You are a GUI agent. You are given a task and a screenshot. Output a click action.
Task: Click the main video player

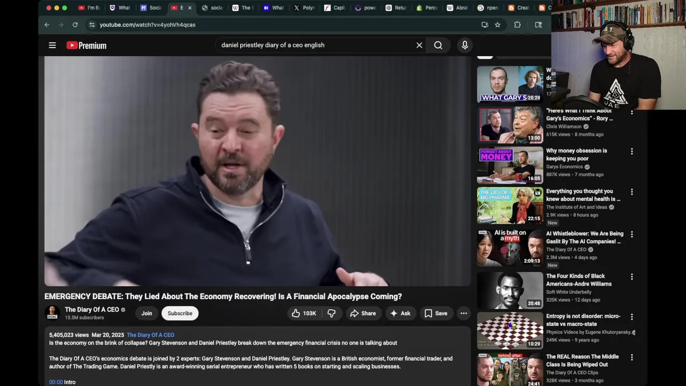[x=257, y=172]
